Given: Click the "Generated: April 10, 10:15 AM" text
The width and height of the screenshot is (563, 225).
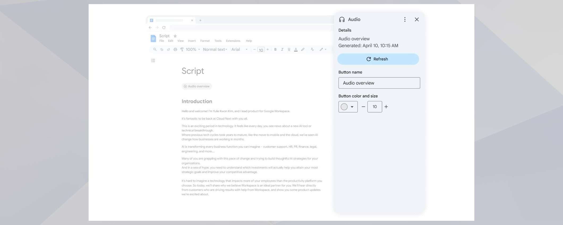Looking at the screenshot, I should [x=368, y=46].
